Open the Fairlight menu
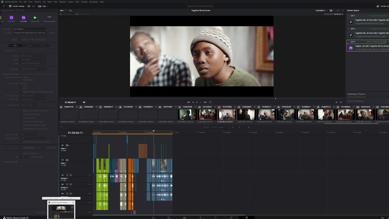This screenshot has height=219, width=389. 84,2
